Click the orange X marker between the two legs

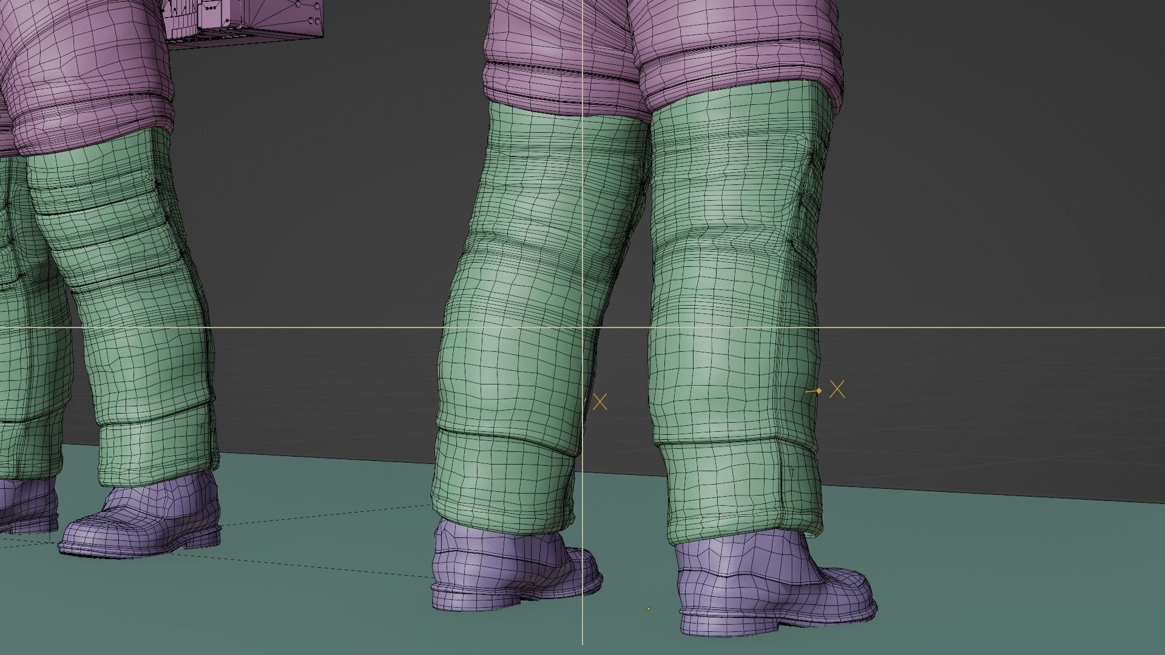point(600,401)
